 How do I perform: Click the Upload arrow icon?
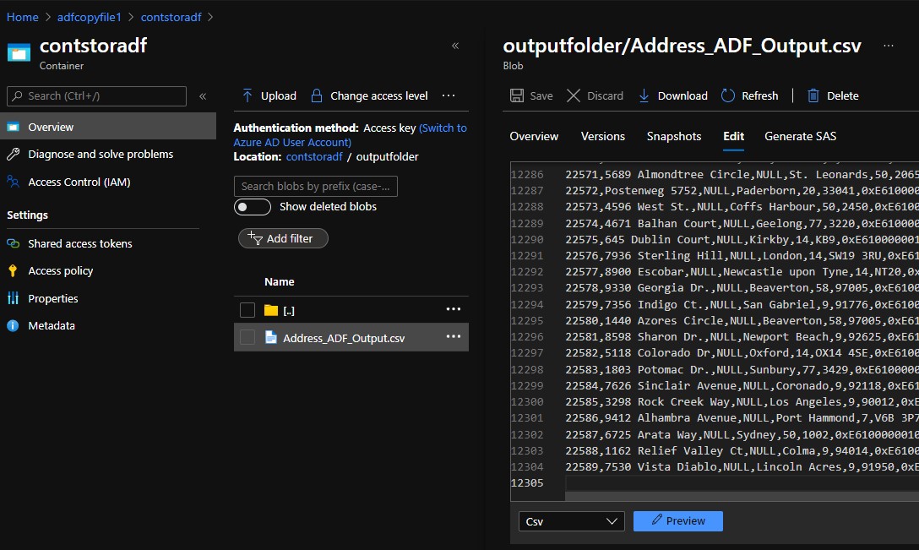click(x=247, y=95)
